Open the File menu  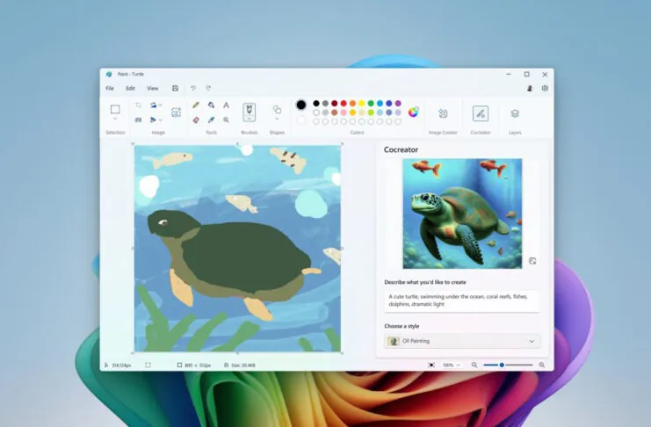[110, 88]
